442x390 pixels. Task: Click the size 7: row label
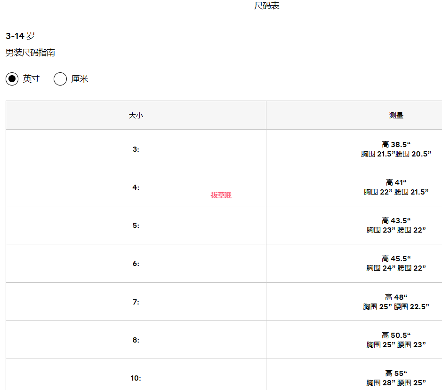(136, 302)
